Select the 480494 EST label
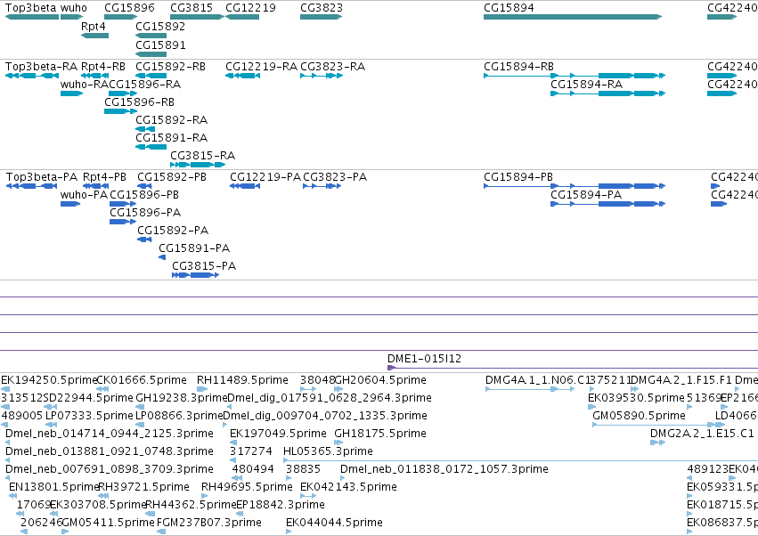This screenshot has height=536, width=758. (253, 469)
